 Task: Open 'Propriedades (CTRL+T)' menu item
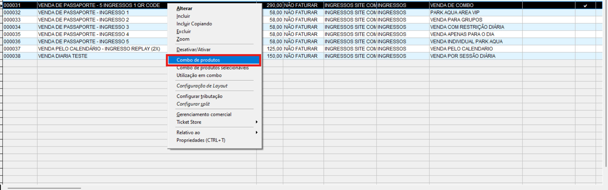201,140
